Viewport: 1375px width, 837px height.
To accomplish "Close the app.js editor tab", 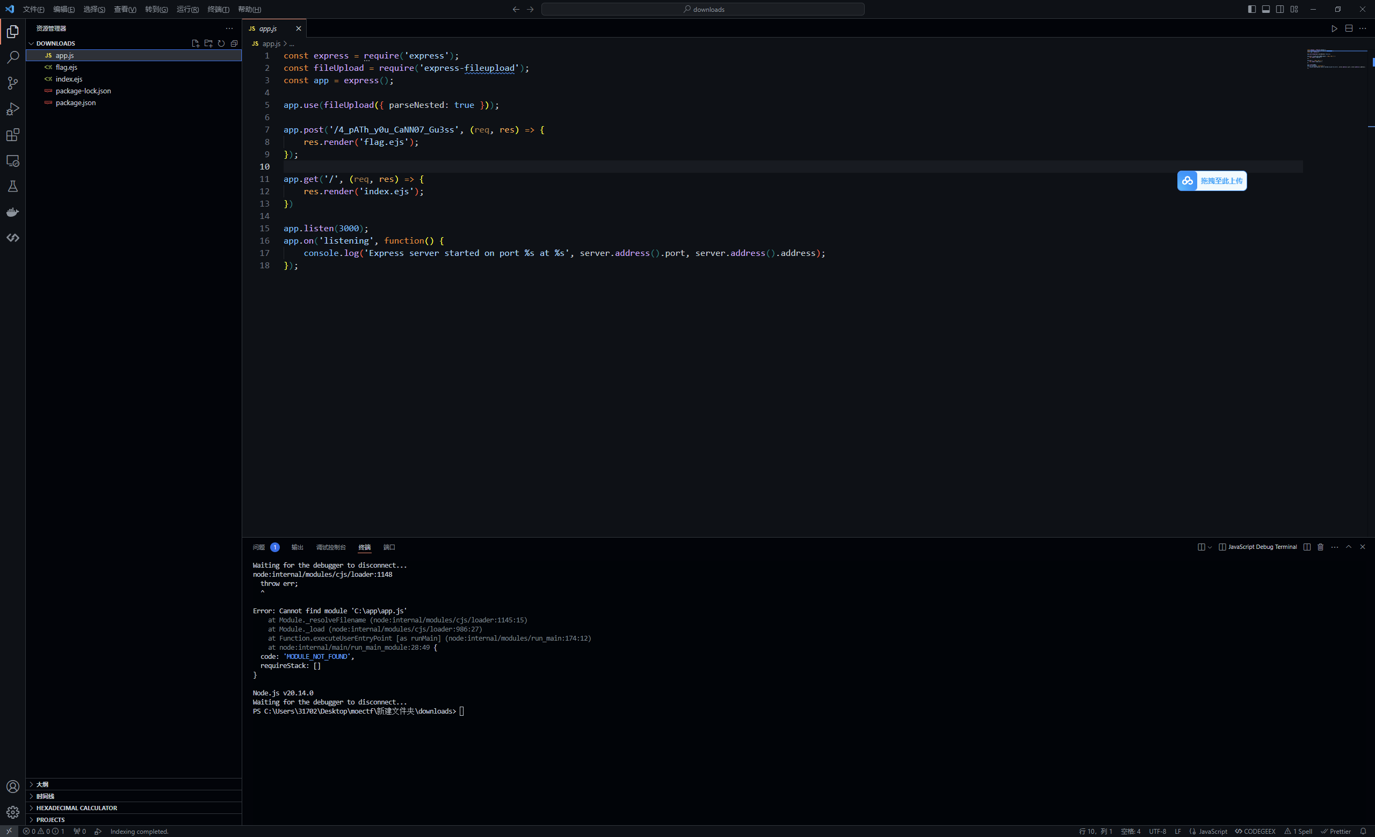I will 299,28.
